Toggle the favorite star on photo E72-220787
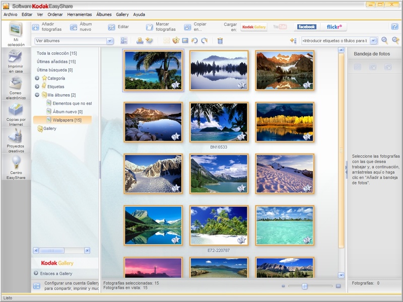 [241, 240]
